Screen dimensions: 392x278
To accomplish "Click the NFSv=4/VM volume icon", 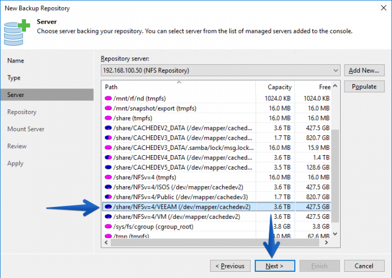I will [x=108, y=217].
